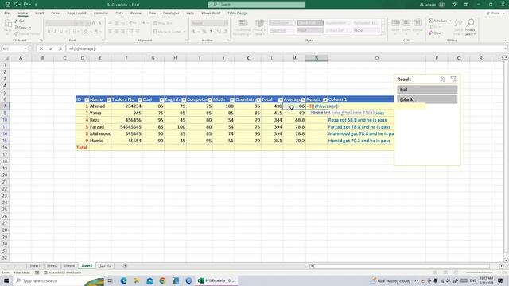This screenshot has height=286, width=509.
Task: Open Chrome from the taskbar
Action: coord(162,280)
